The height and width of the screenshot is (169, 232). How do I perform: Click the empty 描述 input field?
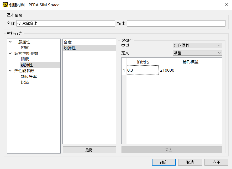[x=176, y=23]
